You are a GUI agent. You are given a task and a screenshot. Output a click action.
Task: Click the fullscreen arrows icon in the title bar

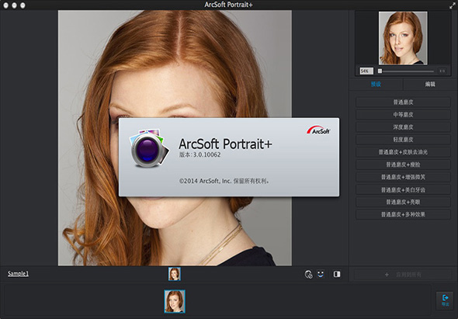pyautogui.click(x=452, y=5)
